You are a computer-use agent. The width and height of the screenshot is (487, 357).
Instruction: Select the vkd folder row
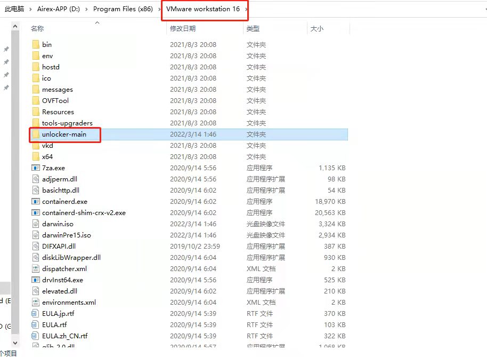click(190, 146)
